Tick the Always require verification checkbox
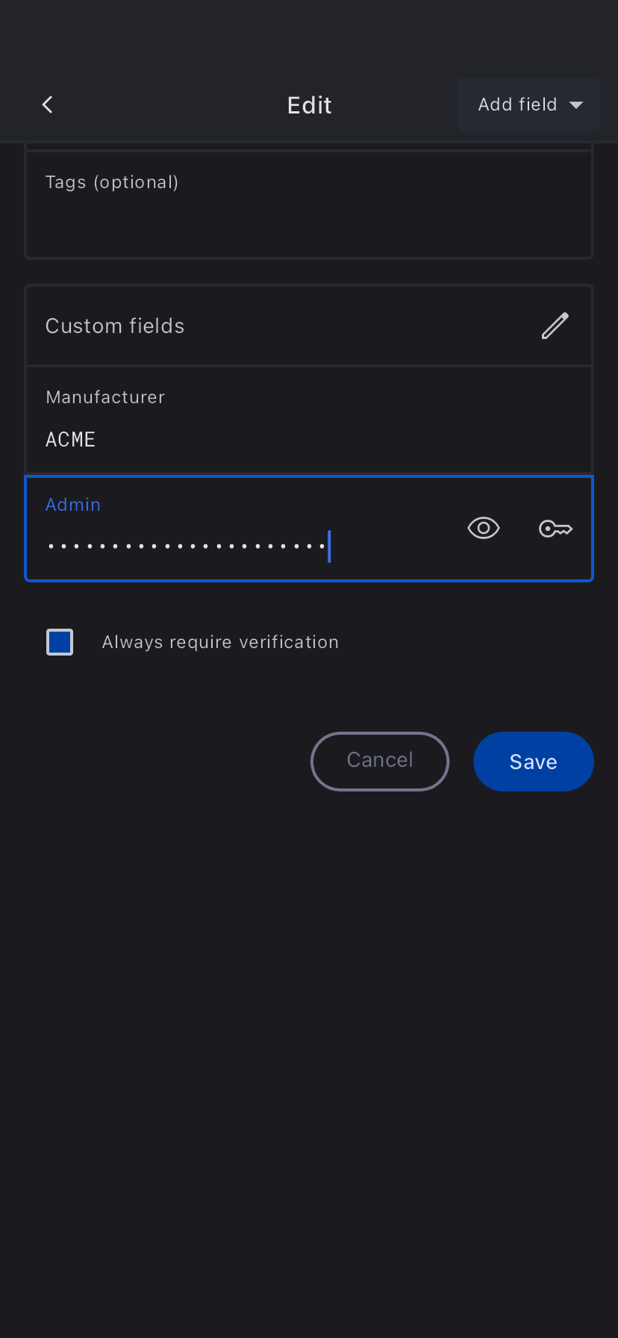This screenshot has height=1338, width=618. (60, 642)
